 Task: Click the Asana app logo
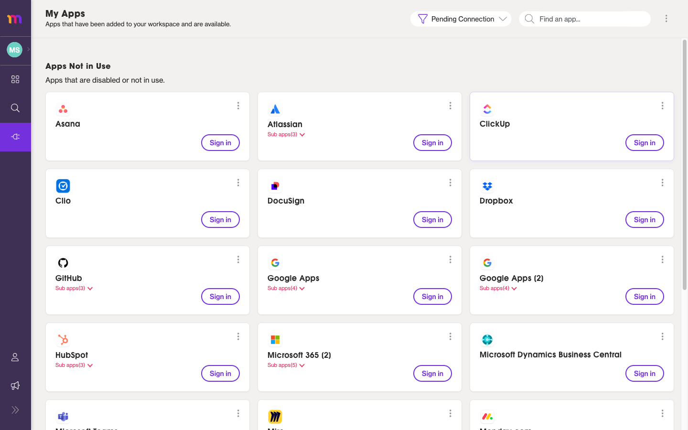63,109
